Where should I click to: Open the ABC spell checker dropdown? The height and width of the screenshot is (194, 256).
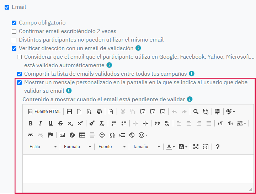230,112
